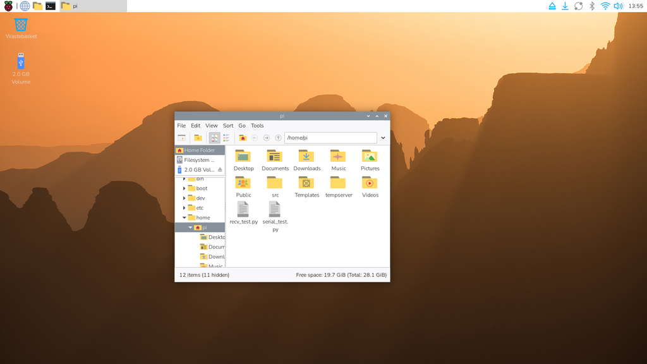
Task: Open the path history dropdown arrow
Action: point(383,138)
